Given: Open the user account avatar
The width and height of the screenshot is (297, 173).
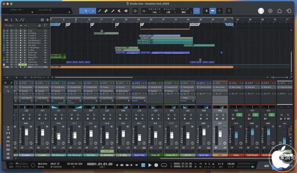Looking at the screenshot, I should (x=261, y=11).
